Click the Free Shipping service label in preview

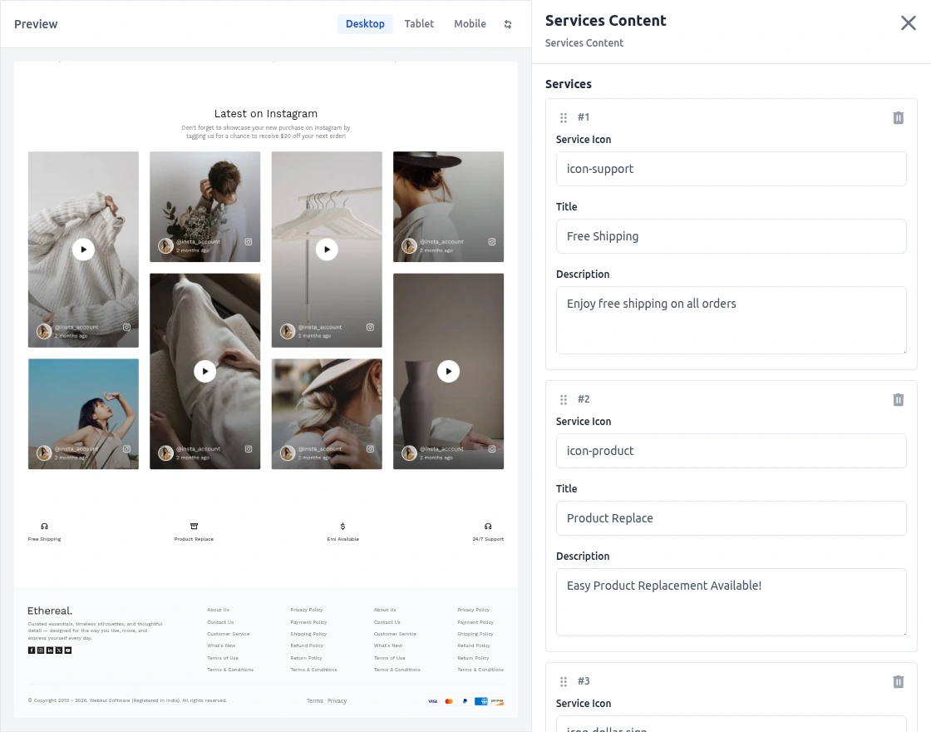(45, 540)
